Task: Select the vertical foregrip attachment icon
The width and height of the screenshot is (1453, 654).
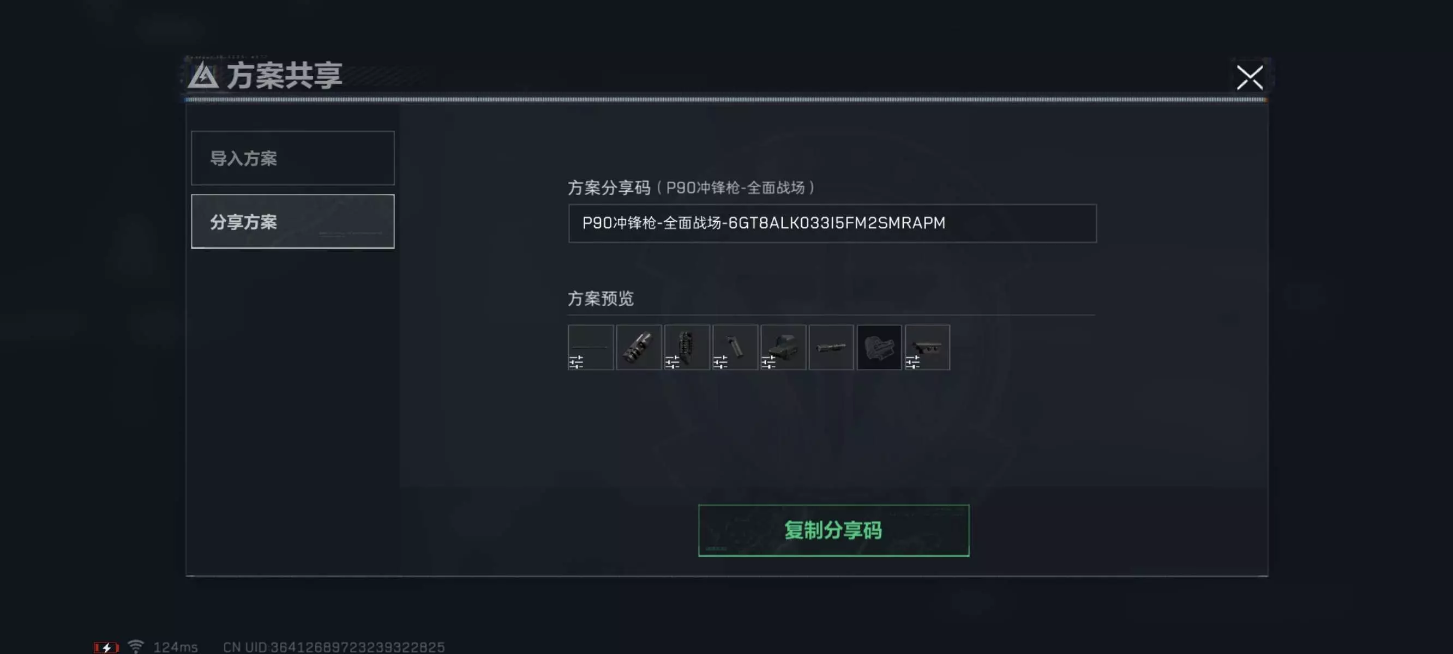Action: 735,347
